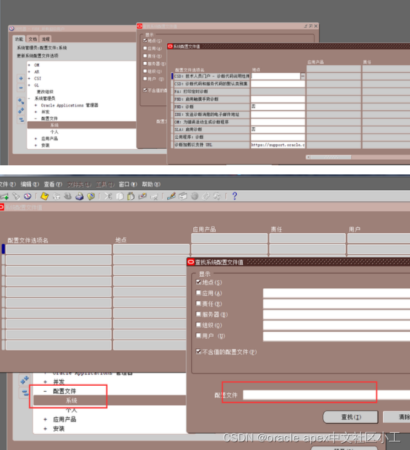Select 个人 in the top Navigator tree
410x450 pixels.
55,132
